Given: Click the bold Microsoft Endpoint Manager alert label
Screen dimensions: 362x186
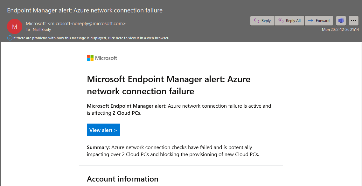Looking at the screenshot, I should pos(127,106).
